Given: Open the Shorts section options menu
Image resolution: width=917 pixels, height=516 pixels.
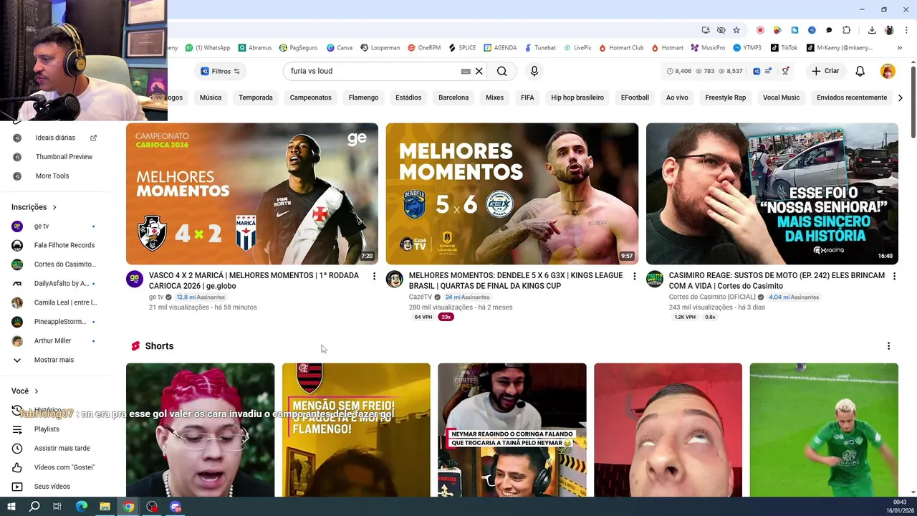Looking at the screenshot, I should click(888, 346).
